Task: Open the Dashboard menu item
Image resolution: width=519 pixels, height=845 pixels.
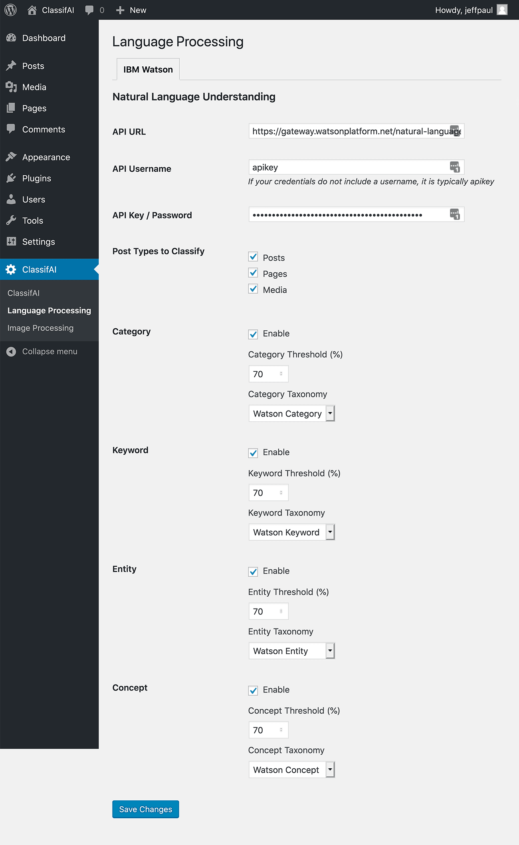Action: pyautogui.click(x=50, y=38)
